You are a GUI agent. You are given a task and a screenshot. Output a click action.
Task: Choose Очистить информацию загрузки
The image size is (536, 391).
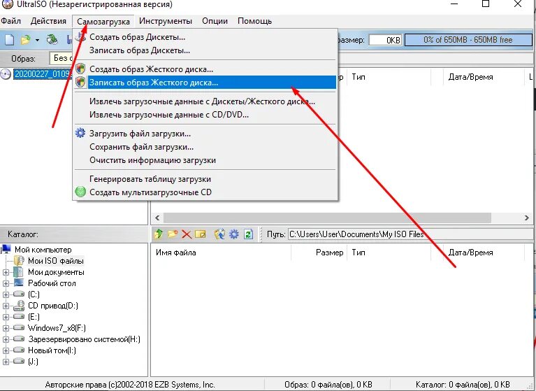click(x=205, y=160)
